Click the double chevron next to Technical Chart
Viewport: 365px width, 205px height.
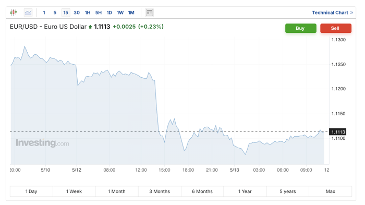(x=351, y=13)
